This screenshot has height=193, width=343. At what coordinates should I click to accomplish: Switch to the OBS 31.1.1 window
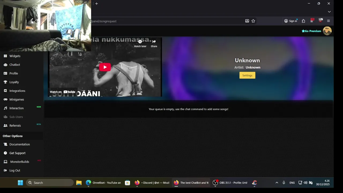tap(230, 183)
